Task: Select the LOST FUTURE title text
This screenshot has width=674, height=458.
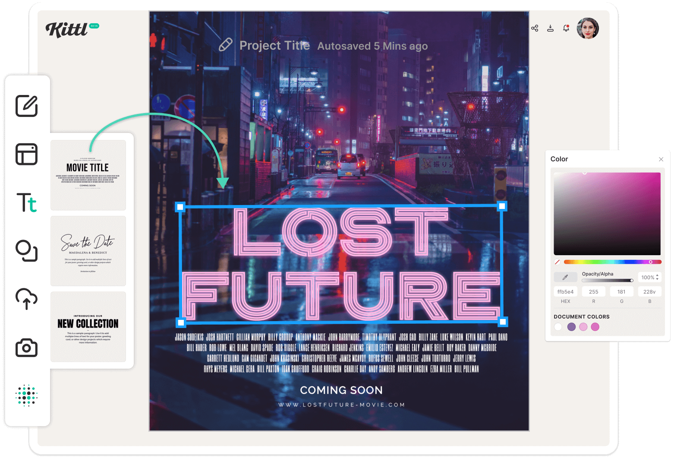Action: click(341, 264)
